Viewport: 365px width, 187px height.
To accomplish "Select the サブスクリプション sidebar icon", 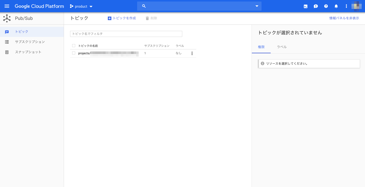I will tap(7, 42).
